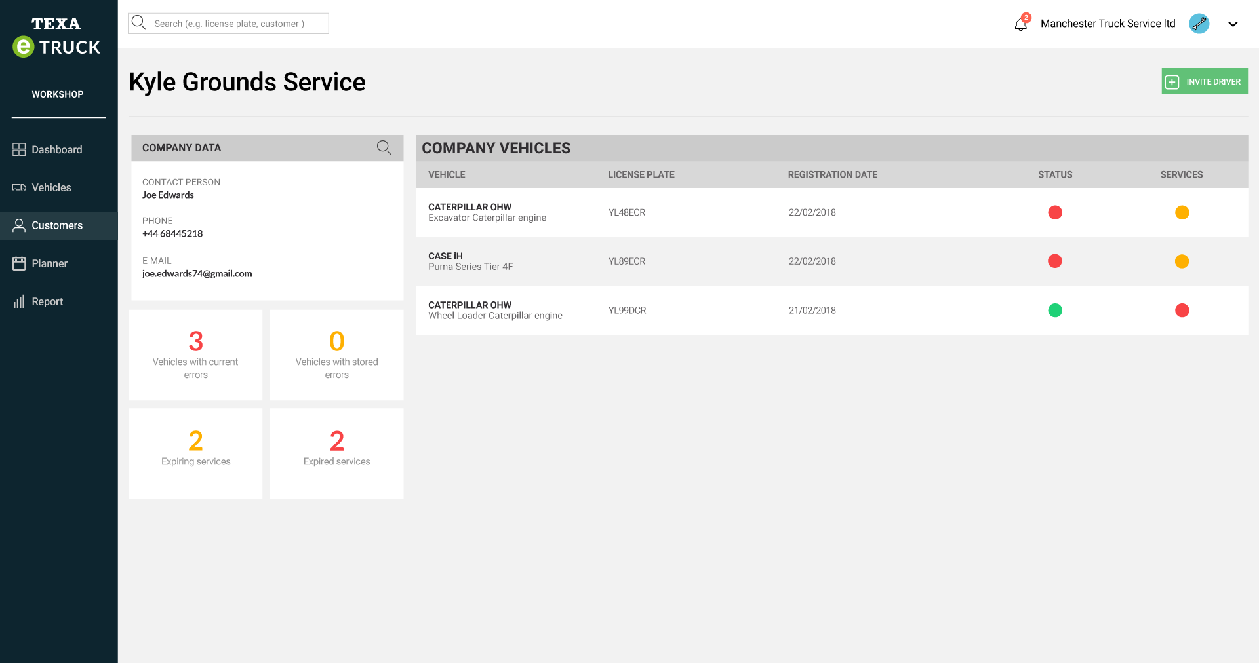Invite a driver using the green button
1259x663 pixels.
[1205, 81]
